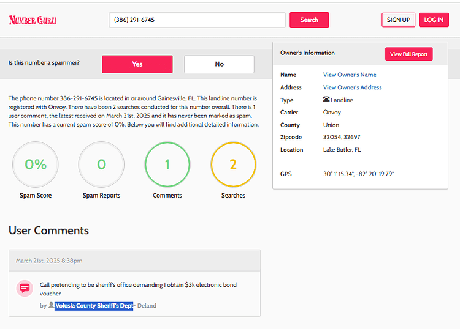Image resolution: width=460 pixels, height=329 pixels.
Task: Click View Owner's Name link
Action: pyautogui.click(x=350, y=75)
